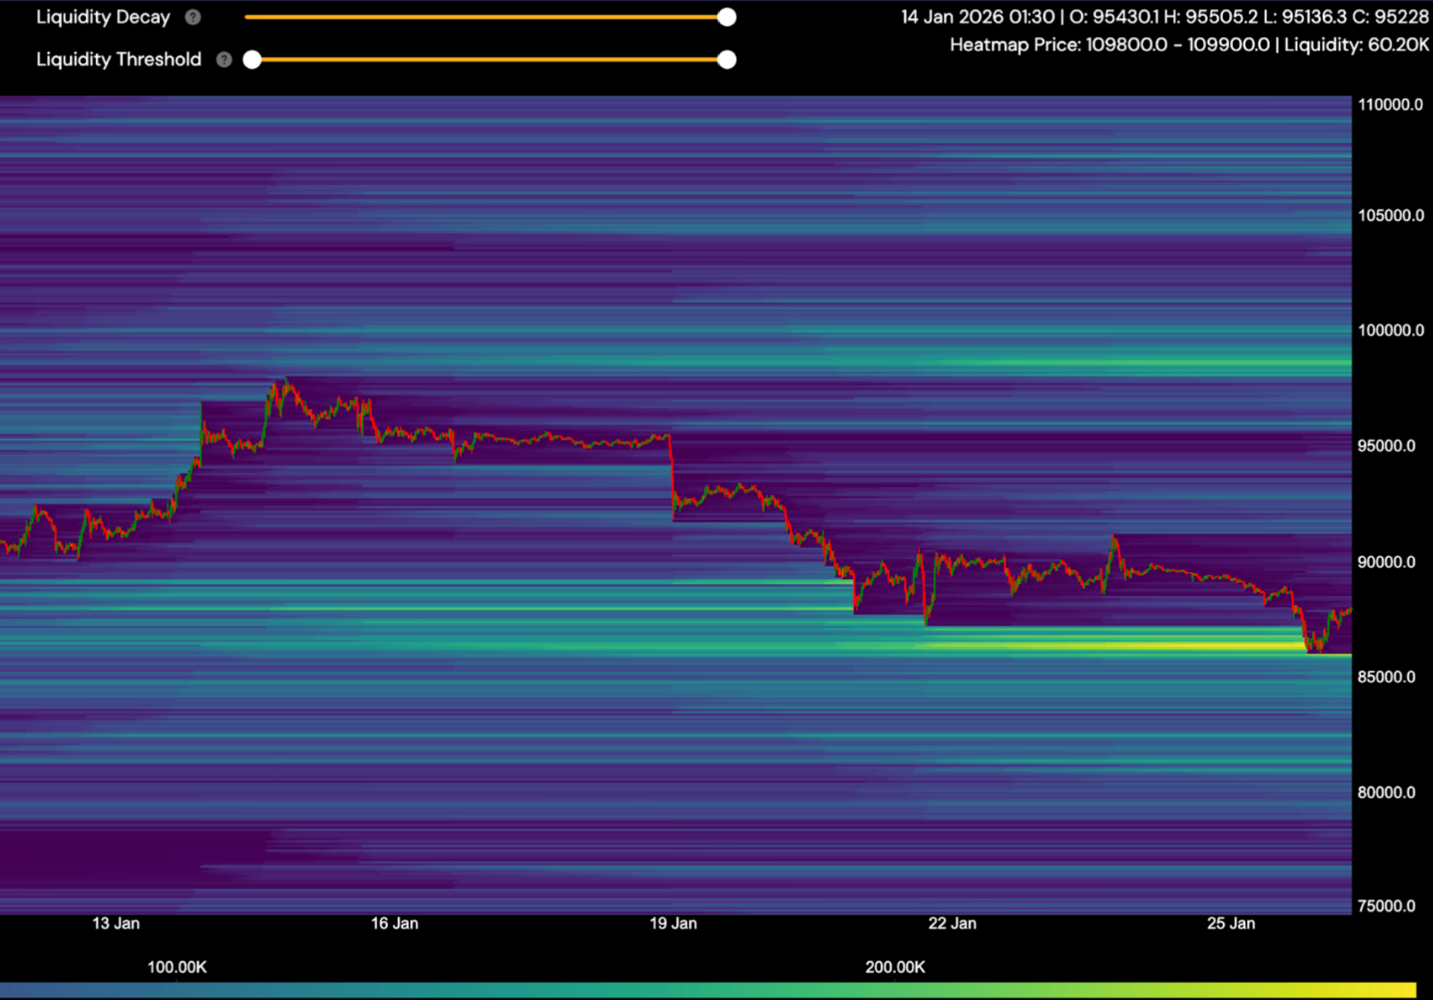Select the 105000.0 price axis label
Screen dimensions: 1433x1000
pos(1391,215)
